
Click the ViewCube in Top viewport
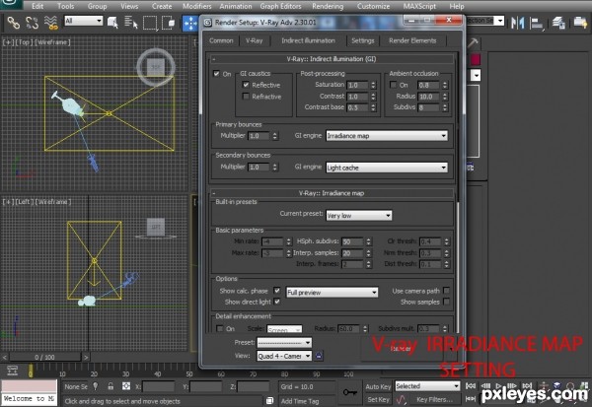[x=156, y=67]
